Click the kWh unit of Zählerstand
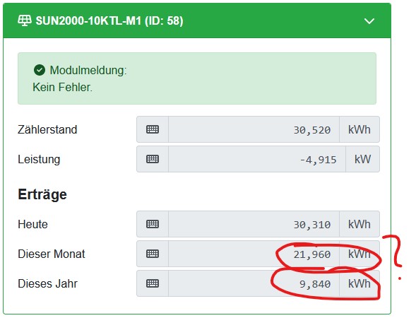This screenshot has width=416, height=318. 359,129
